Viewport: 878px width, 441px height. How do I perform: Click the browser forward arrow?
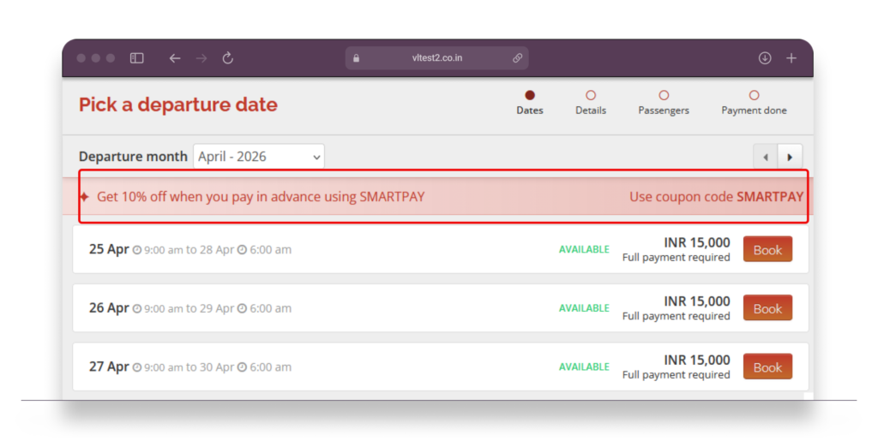tap(201, 58)
